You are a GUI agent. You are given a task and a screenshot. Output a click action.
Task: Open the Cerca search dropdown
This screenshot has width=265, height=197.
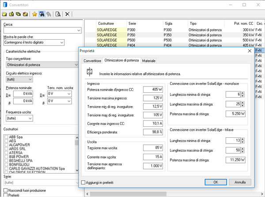pyautogui.click(x=79, y=30)
